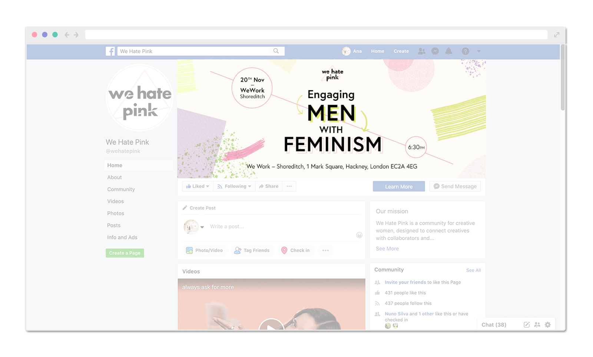Click the We Hate Pink page title
The image size is (593, 357).
click(127, 142)
